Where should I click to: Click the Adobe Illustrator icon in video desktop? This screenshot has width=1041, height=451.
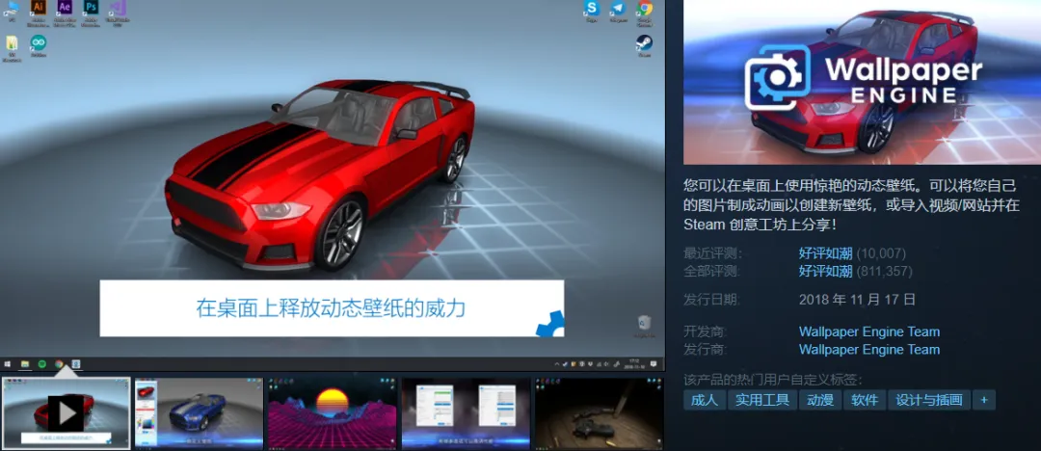39,8
